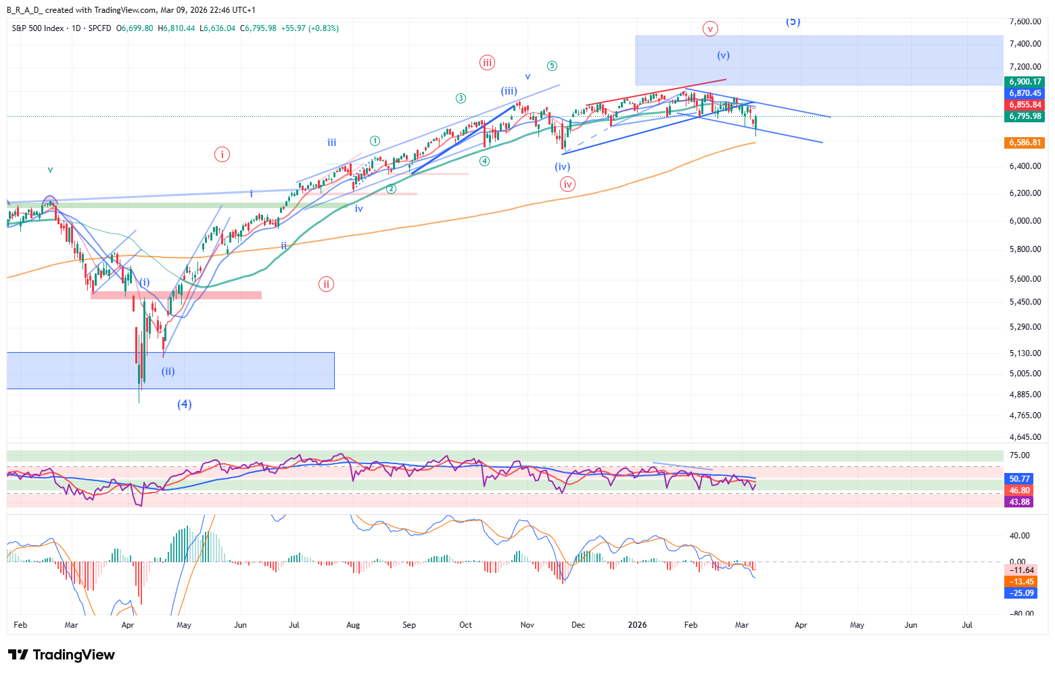Select the blue -25.09 MACD value label
Viewport: 1055px width, 675px height.
coord(1021,593)
